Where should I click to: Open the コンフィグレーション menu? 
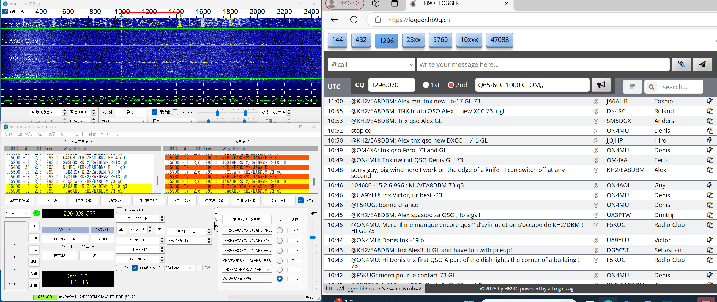coord(31,134)
